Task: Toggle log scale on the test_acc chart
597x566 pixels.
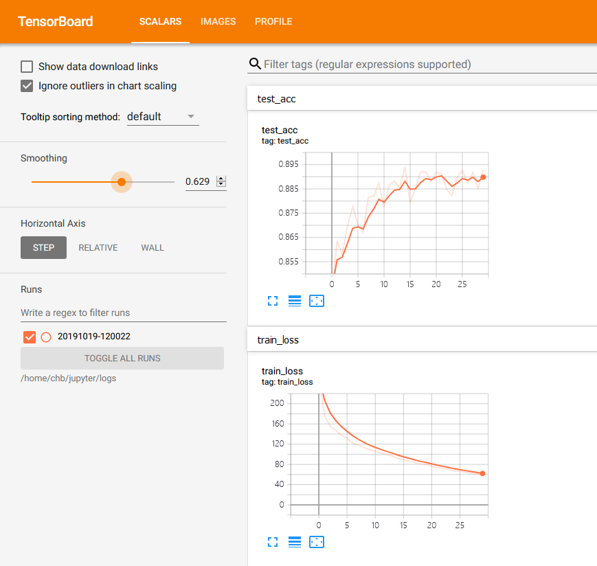Action: [x=294, y=301]
